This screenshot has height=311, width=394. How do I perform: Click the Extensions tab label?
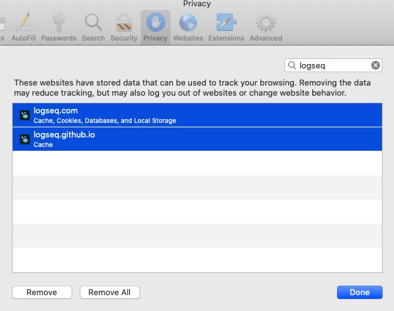(x=226, y=38)
